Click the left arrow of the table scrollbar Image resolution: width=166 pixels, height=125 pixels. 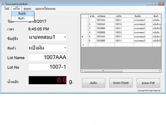[x=82, y=70]
